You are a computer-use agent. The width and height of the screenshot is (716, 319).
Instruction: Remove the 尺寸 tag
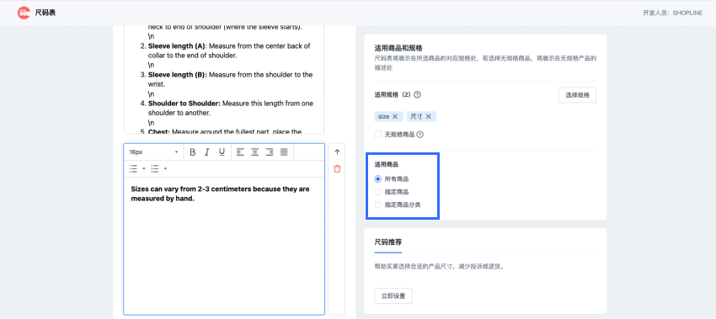click(x=428, y=116)
